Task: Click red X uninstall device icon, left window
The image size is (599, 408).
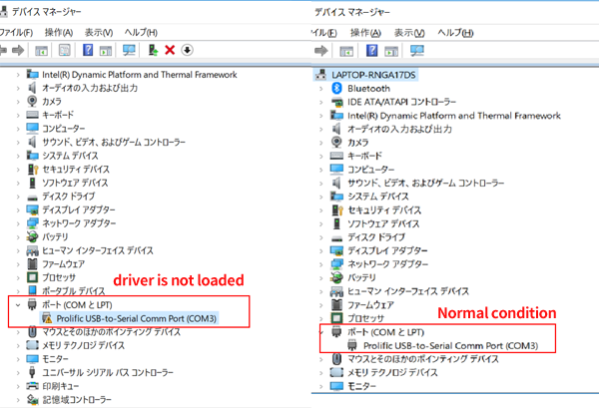Action: (170, 50)
